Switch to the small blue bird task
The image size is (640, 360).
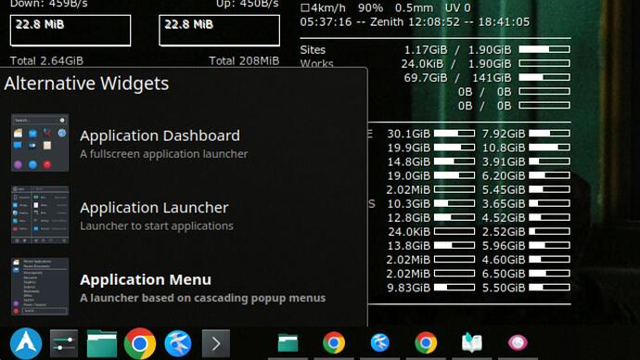click(379, 343)
